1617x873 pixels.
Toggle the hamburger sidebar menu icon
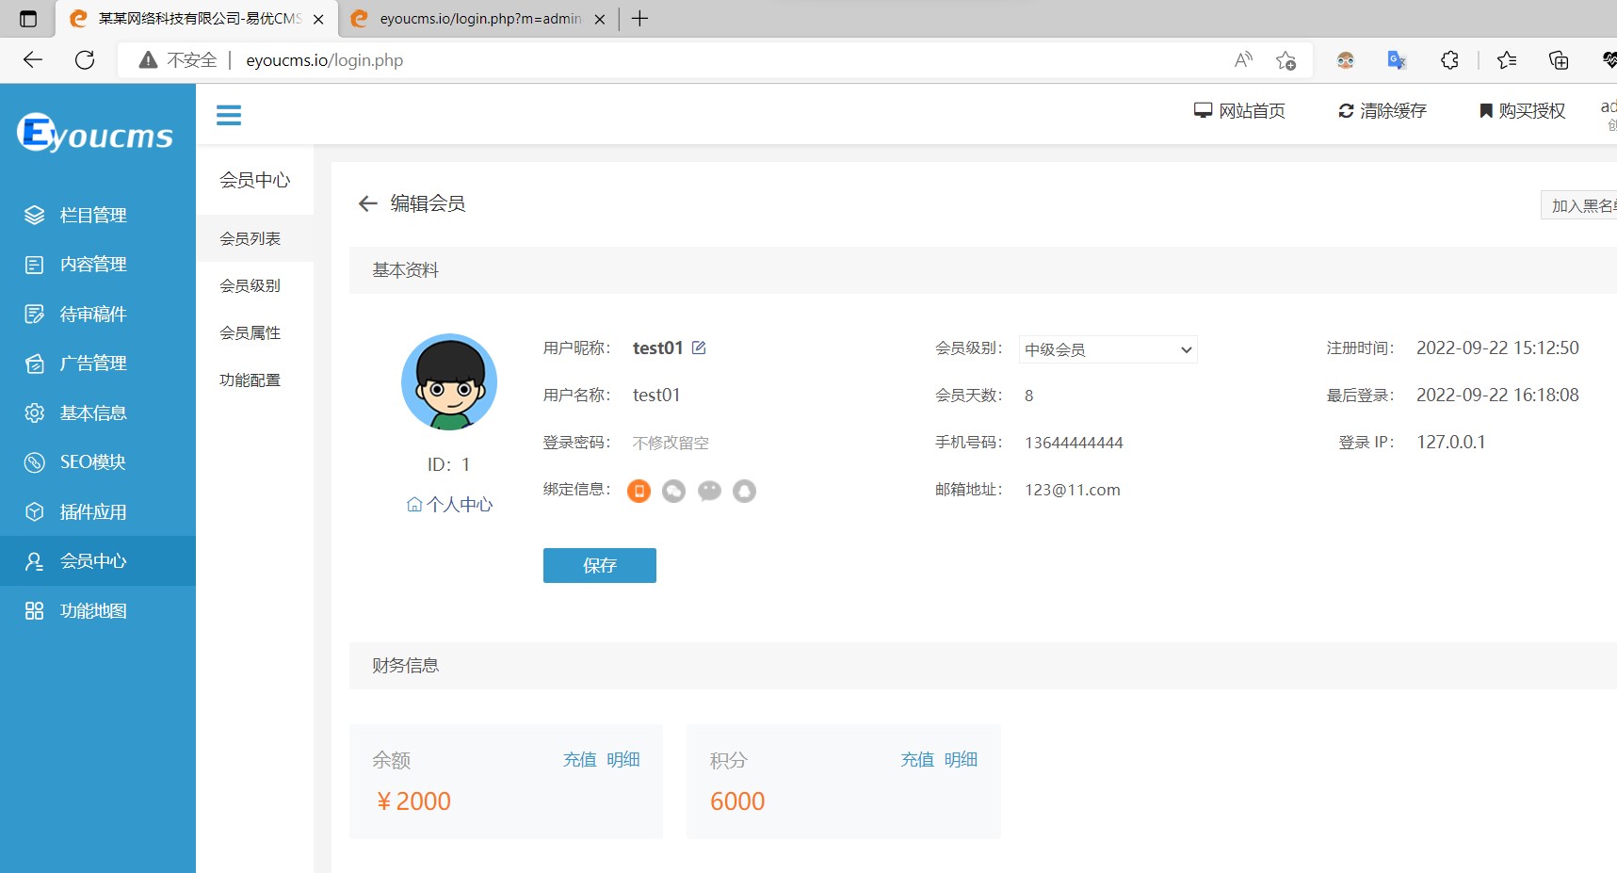[x=229, y=115]
